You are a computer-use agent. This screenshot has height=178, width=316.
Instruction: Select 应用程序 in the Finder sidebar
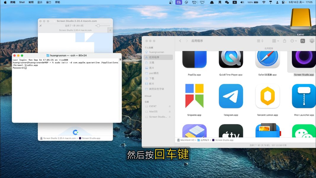158,57
